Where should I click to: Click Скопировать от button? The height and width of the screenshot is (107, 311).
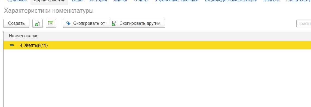pos(86,23)
